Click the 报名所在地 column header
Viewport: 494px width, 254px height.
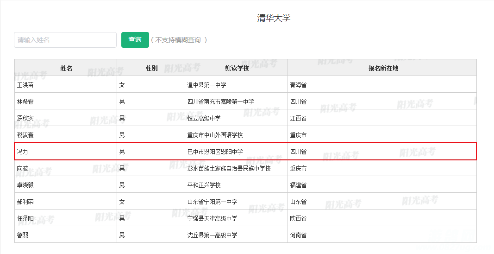[x=383, y=68]
